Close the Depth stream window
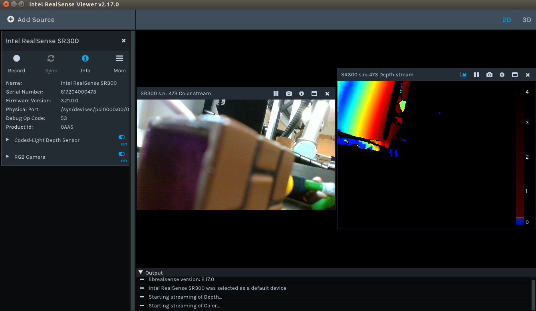This screenshot has height=311, width=536. point(528,75)
